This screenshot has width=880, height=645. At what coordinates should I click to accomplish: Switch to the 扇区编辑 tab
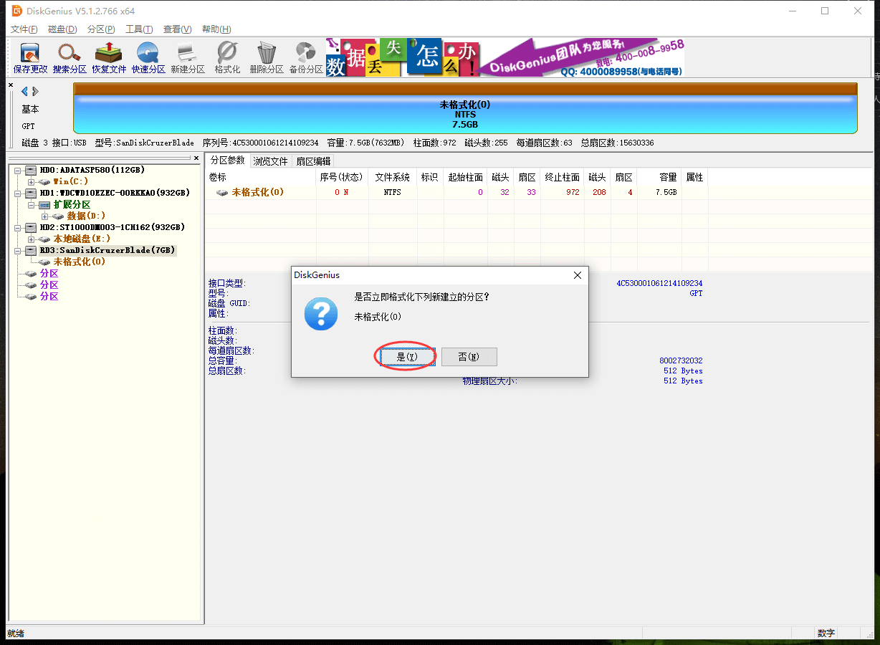click(313, 161)
